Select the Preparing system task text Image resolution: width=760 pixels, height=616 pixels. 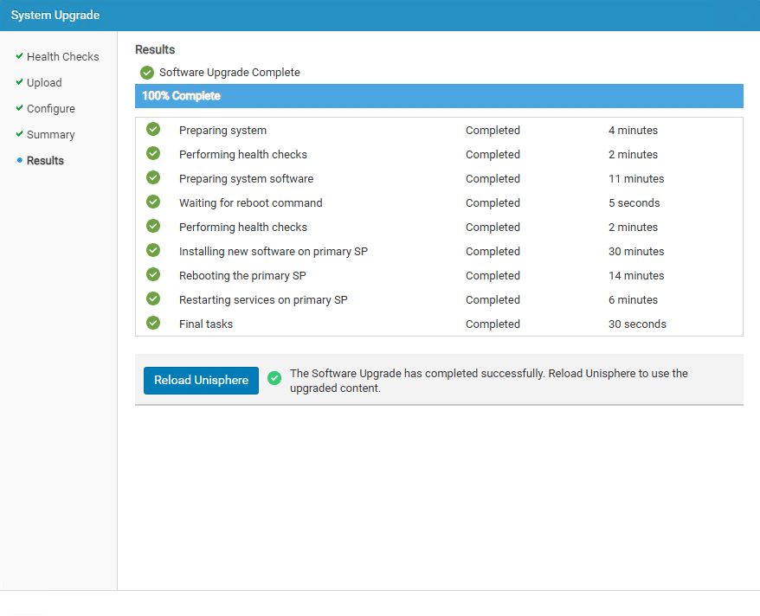pos(222,131)
